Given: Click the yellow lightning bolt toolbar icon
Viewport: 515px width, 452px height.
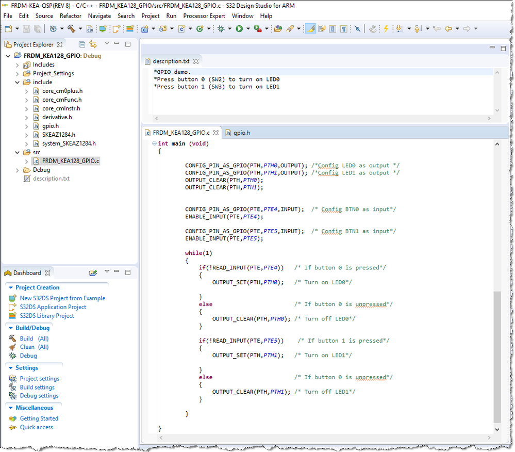Looking at the screenshot, I should (x=386, y=29).
